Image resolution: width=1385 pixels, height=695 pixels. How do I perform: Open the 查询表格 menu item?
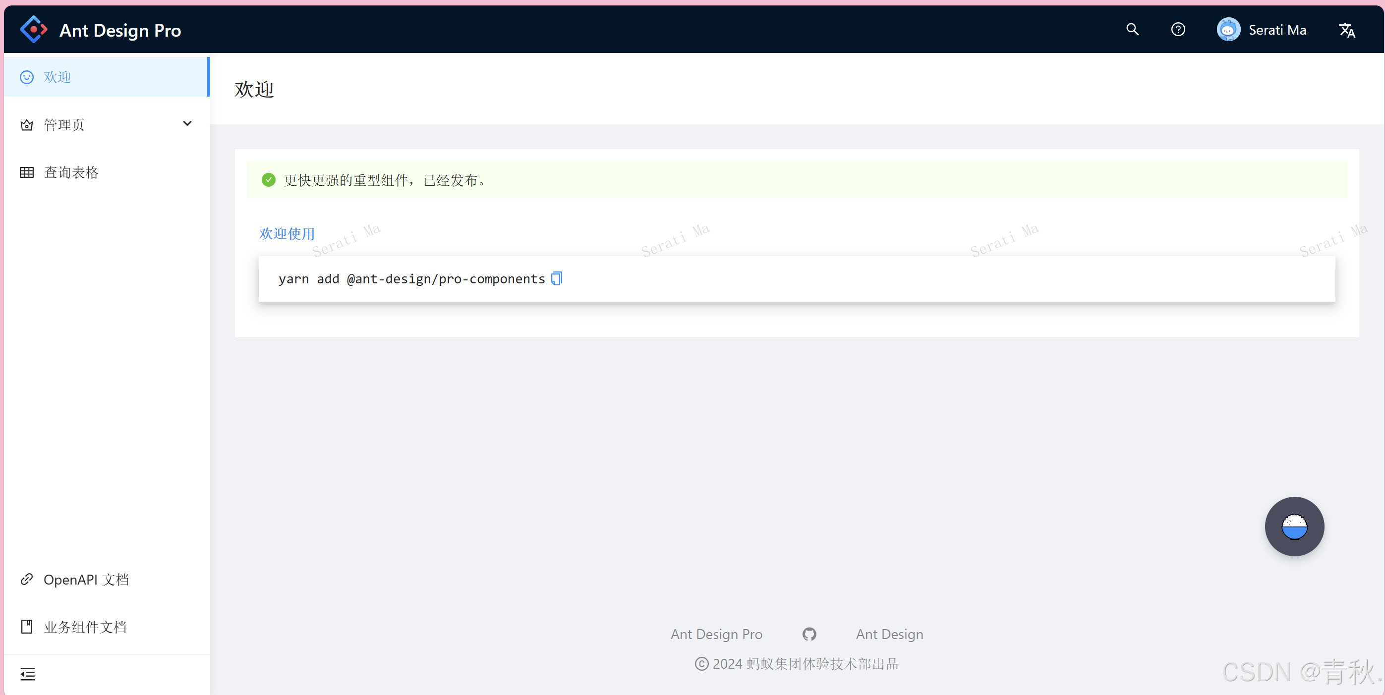(x=71, y=172)
